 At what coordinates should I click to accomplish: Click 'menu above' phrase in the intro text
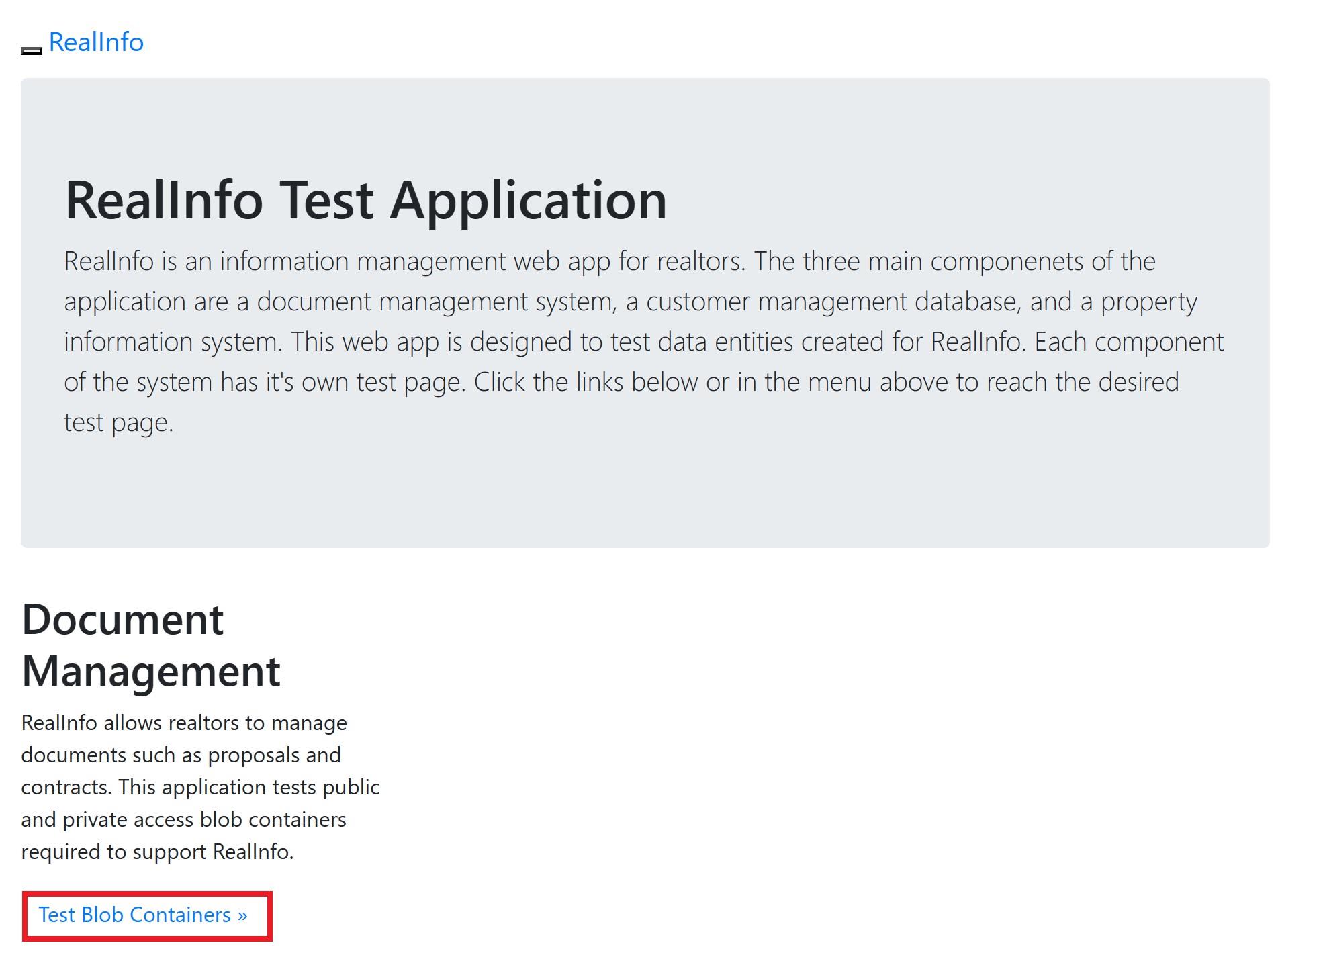(878, 382)
